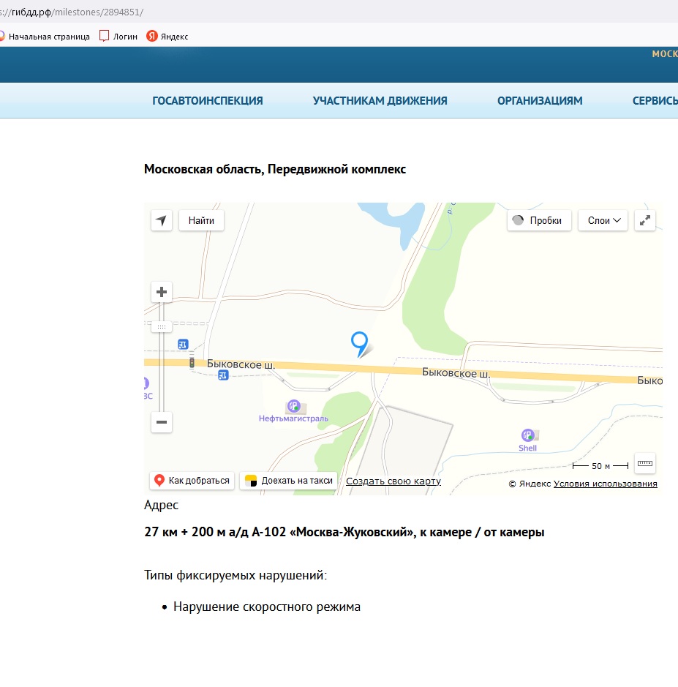Open the Госавтоинспекция menu
The image size is (678, 687).
[208, 101]
